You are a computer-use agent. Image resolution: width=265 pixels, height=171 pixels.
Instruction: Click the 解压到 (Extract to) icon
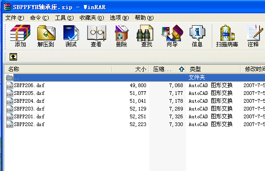pos(45,36)
